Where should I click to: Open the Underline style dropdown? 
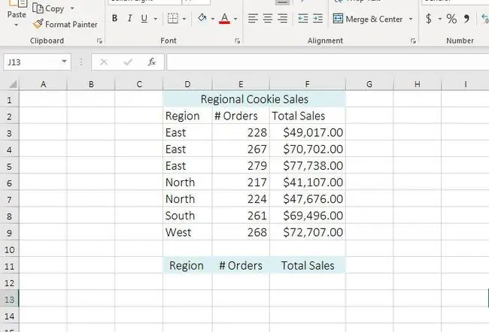pos(155,19)
